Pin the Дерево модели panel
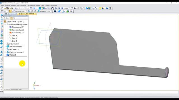179x100 pixels. 27,16
